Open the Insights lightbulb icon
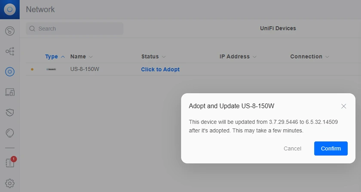This screenshot has width=361, height=192. tap(9, 133)
